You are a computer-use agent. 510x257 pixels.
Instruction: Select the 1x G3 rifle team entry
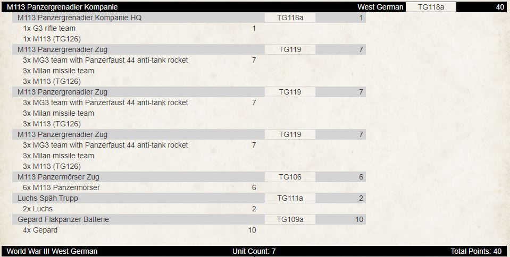point(49,28)
